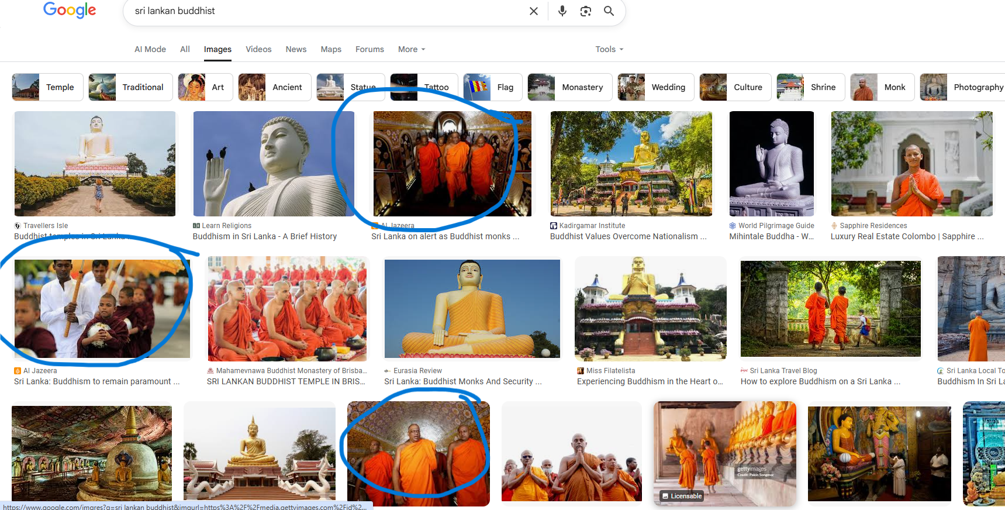The height and width of the screenshot is (510, 1005).
Task: Start voice search with microphone icon
Action: 562,11
